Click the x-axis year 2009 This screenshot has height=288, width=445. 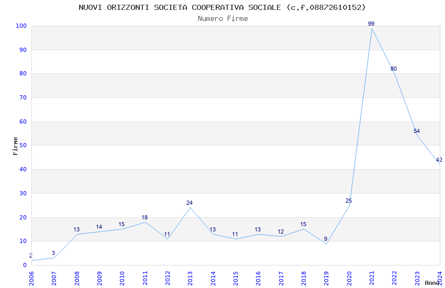click(99, 278)
